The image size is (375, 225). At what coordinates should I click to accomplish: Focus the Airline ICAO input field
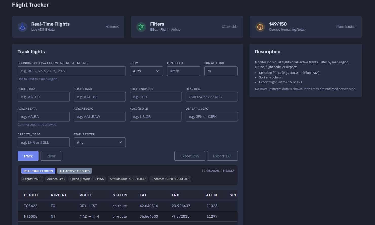(100, 117)
